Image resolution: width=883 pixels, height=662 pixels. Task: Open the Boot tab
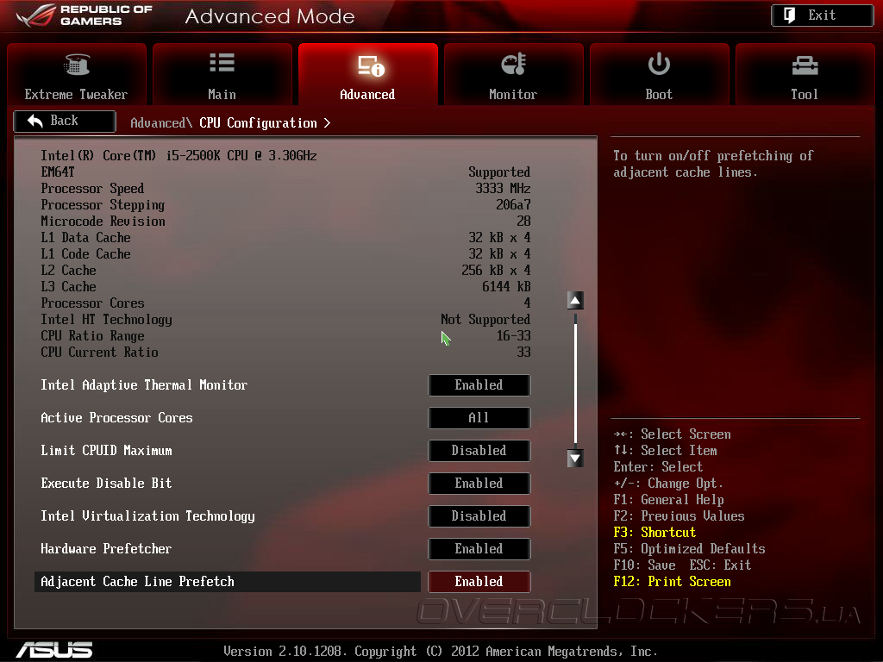coord(659,74)
